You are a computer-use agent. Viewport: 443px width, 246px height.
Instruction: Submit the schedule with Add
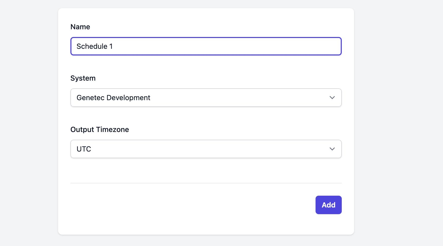[x=328, y=205]
